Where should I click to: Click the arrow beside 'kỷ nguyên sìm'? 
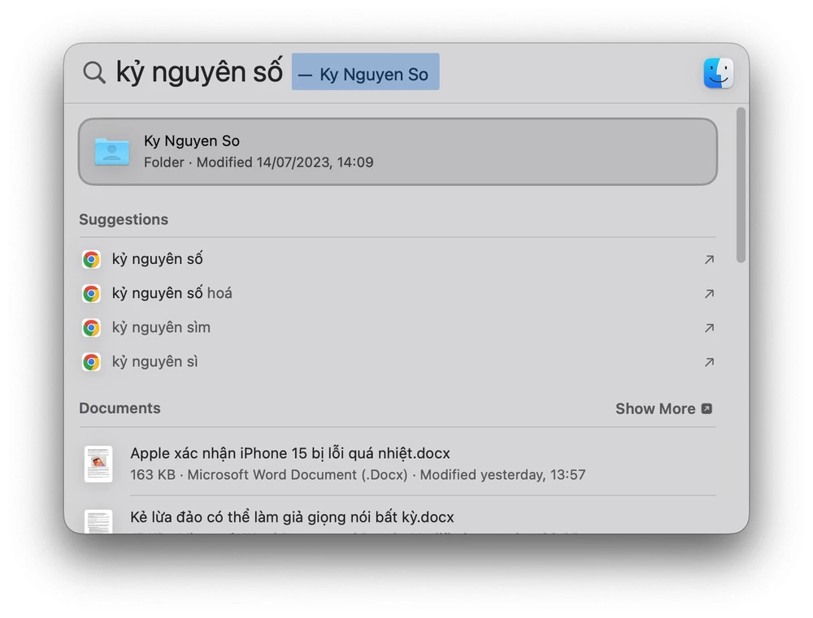[708, 327]
